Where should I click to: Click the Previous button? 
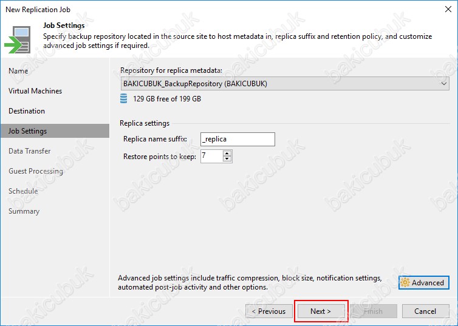pyautogui.click(x=269, y=311)
